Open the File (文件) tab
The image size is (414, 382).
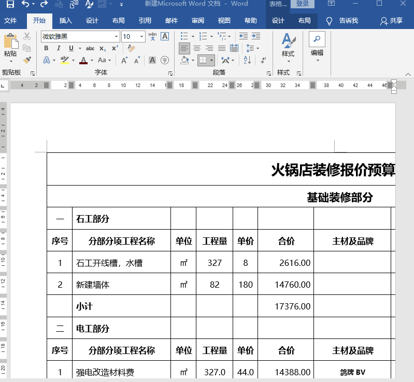click(x=10, y=21)
